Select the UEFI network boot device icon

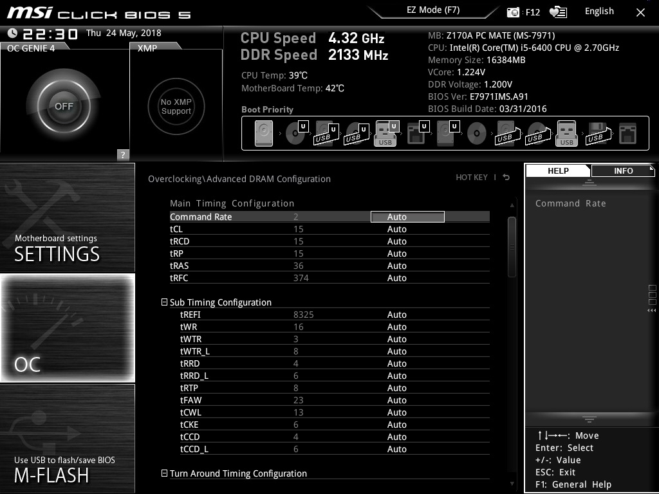pyautogui.click(x=418, y=133)
